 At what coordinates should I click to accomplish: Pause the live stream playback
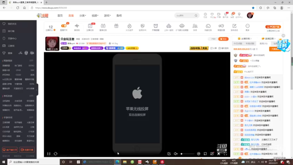tap(49, 154)
